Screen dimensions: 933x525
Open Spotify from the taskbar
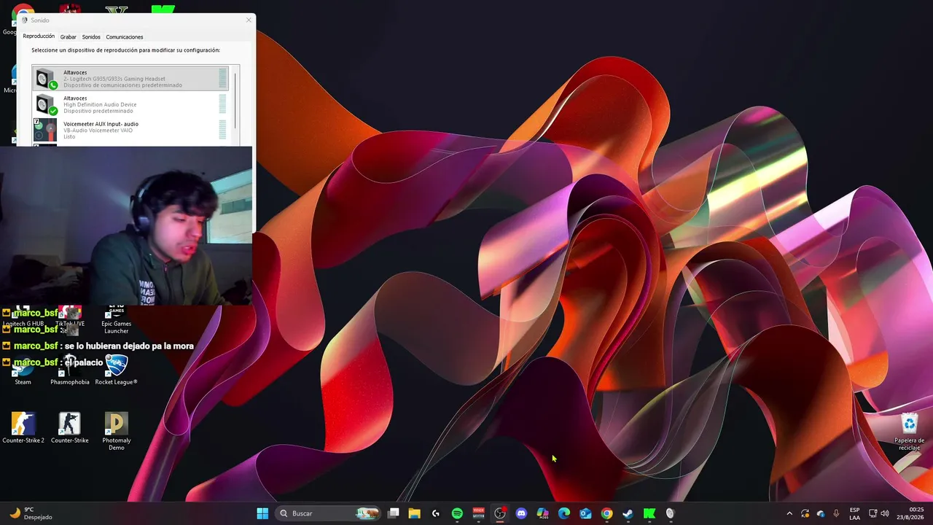(x=457, y=513)
